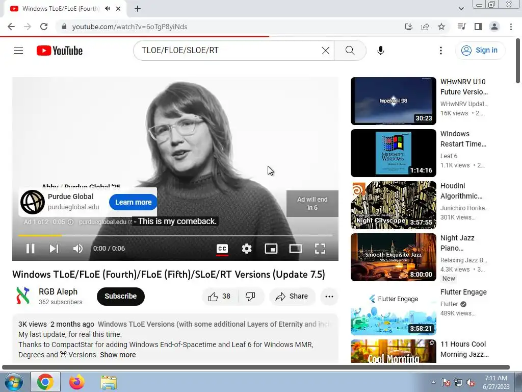
Task: Bookmark this page with star icon
Action: pyautogui.click(x=441, y=27)
